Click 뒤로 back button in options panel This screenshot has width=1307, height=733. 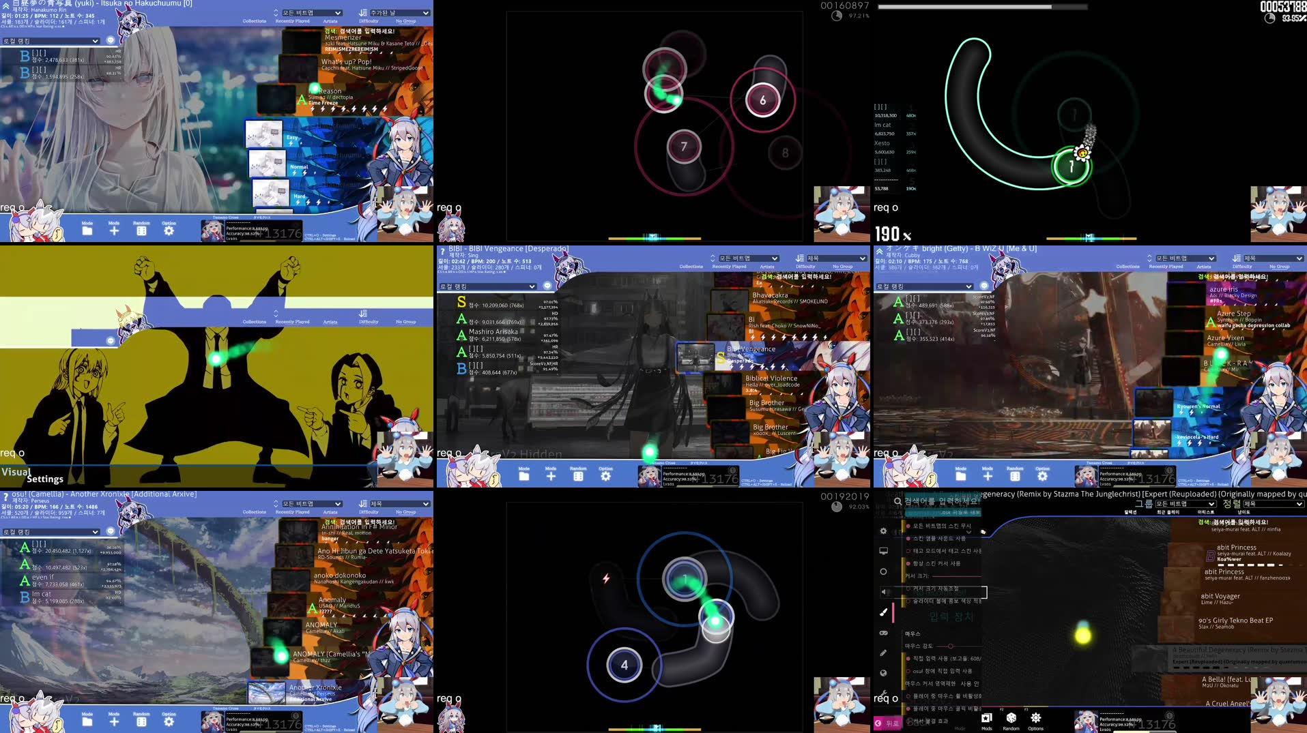(888, 723)
